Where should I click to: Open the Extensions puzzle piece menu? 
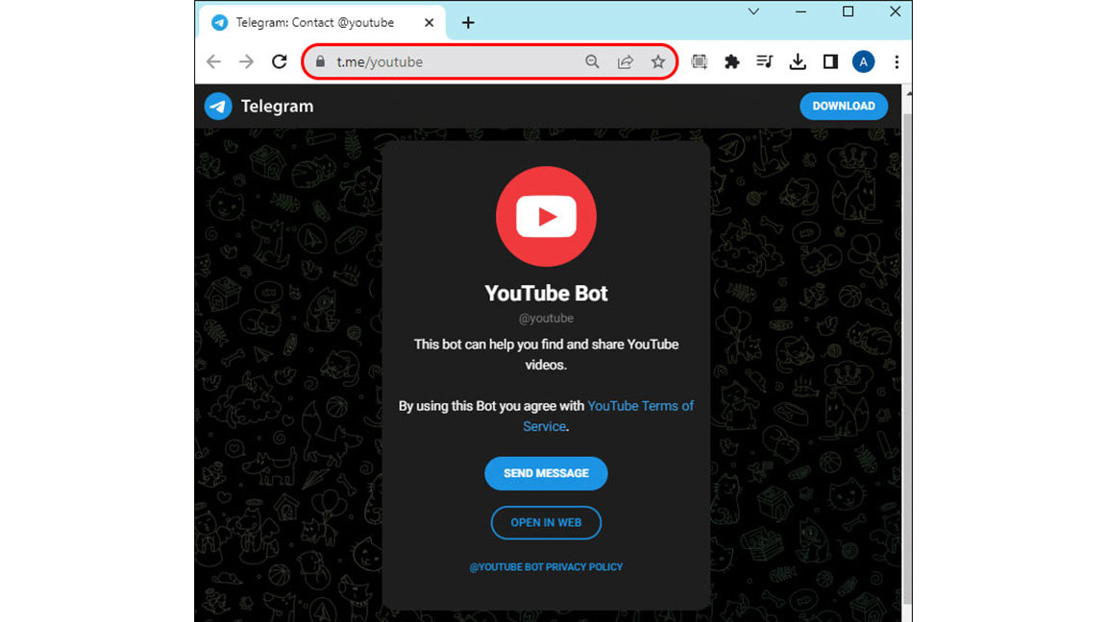coord(732,62)
